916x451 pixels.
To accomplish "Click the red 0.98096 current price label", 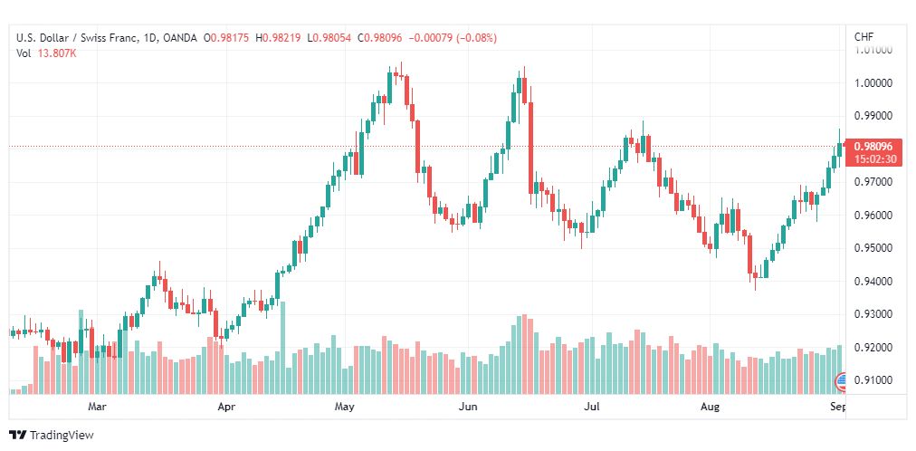I will [x=873, y=147].
